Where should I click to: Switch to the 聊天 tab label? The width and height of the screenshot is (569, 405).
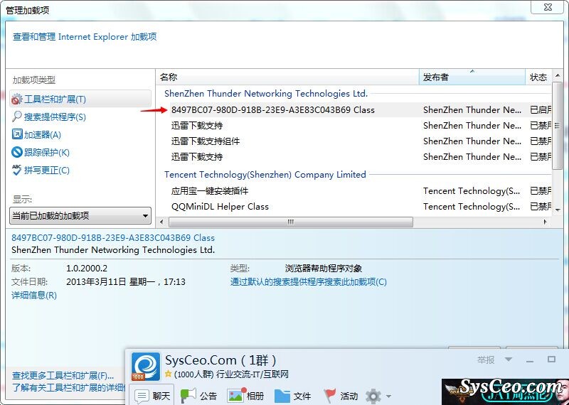[x=161, y=396]
